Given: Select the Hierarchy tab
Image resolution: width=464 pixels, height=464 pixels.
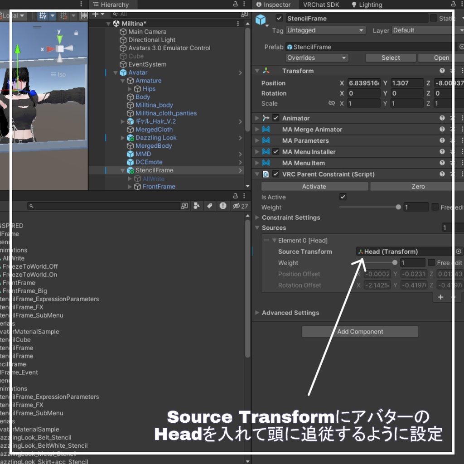Looking at the screenshot, I should click(x=111, y=5).
